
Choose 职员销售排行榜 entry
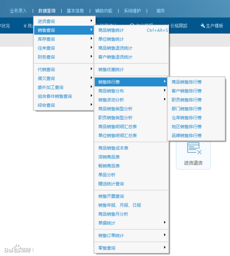click(186, 100)
